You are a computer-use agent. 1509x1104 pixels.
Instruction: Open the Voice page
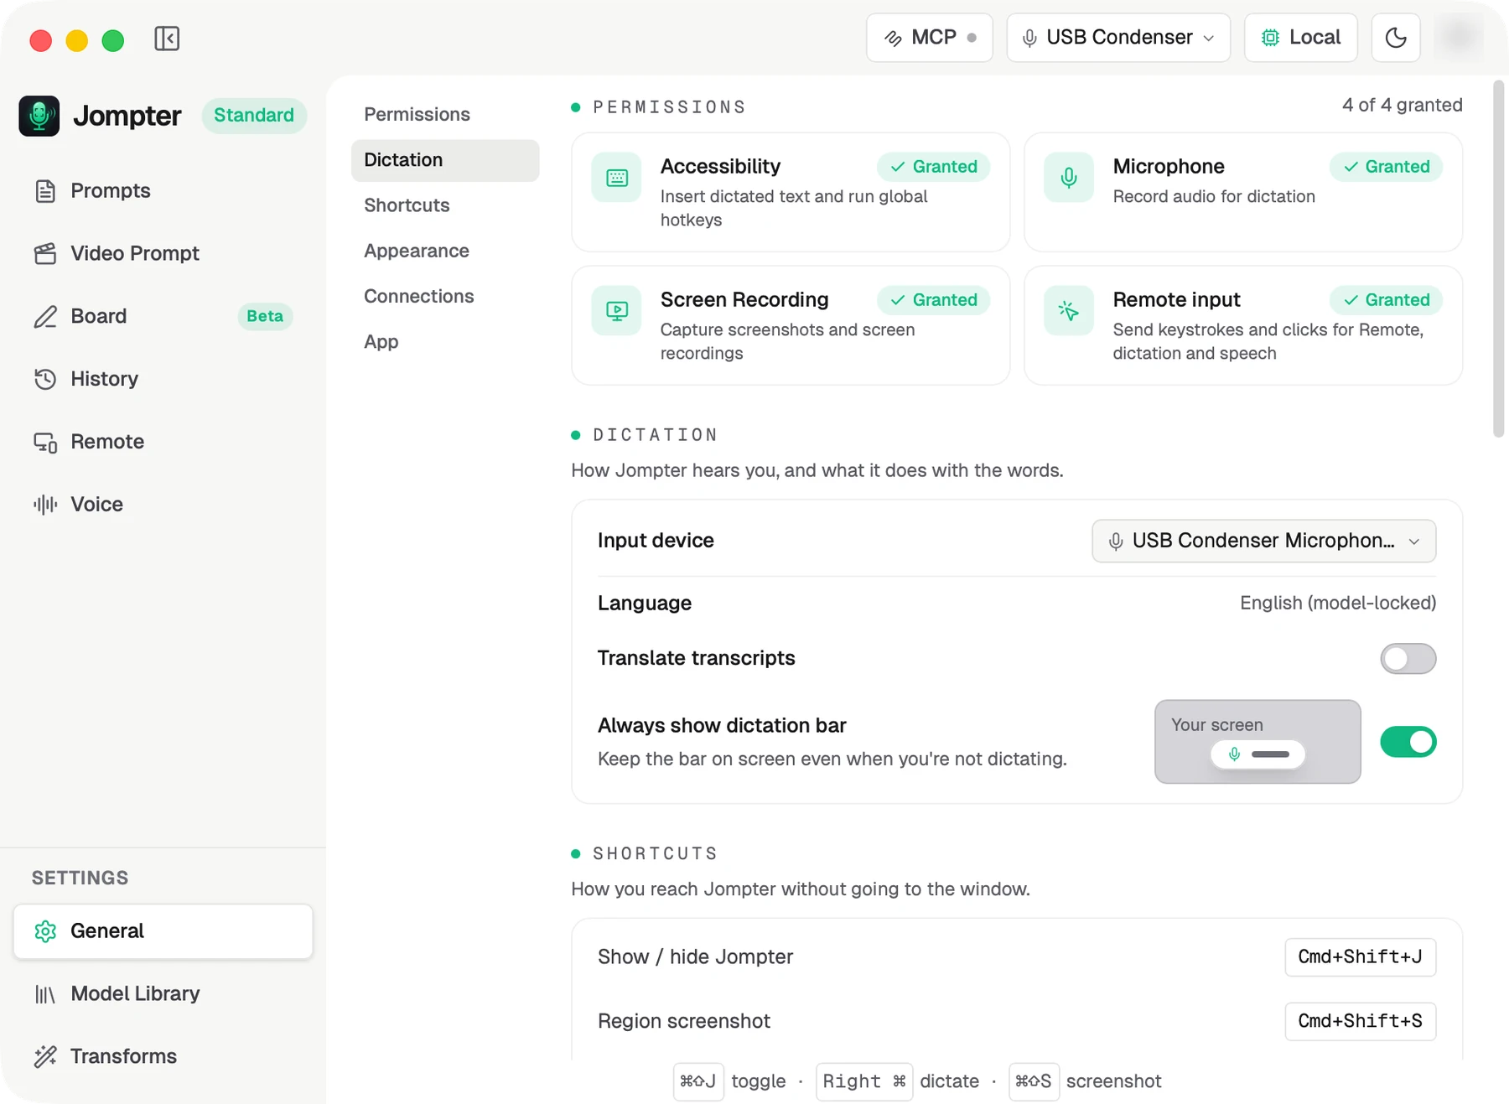point(163,505)
